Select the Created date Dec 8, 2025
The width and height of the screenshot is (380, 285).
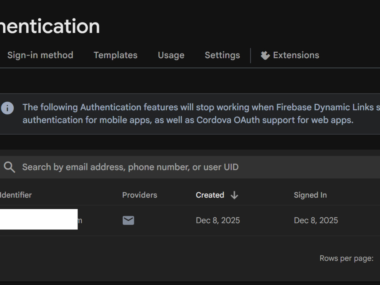[218, 220]
